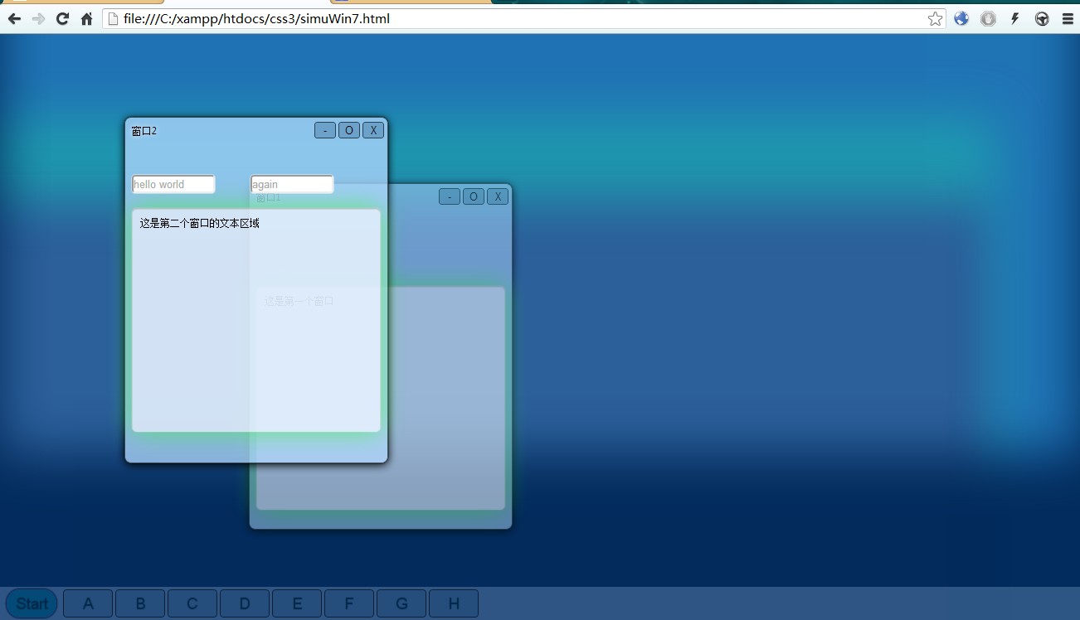Click the globe extension icon
Image resolution: width=1080 pixels, height=620 pixels.
point(961,18)
